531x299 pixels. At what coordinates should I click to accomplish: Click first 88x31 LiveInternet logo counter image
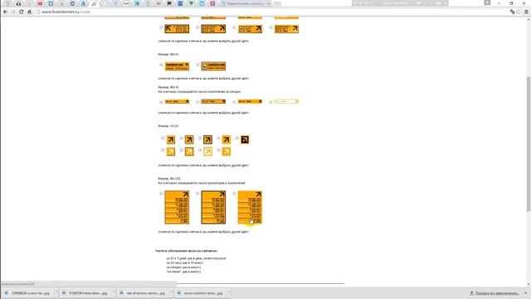coord(177,66)
